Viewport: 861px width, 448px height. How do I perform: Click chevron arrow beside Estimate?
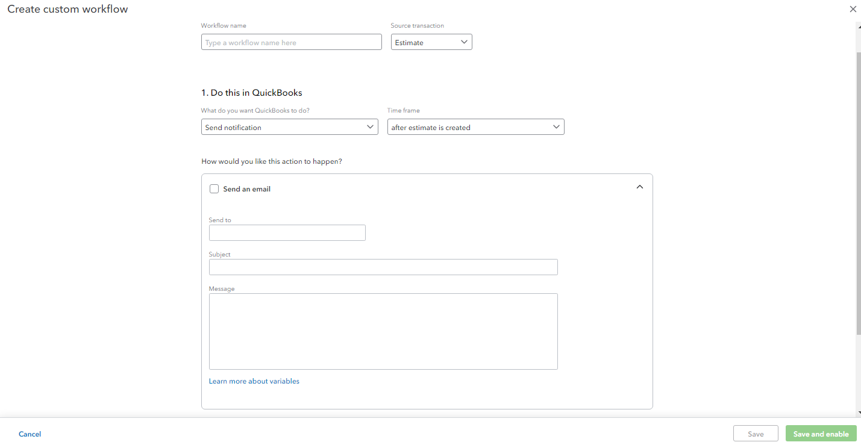464,42
